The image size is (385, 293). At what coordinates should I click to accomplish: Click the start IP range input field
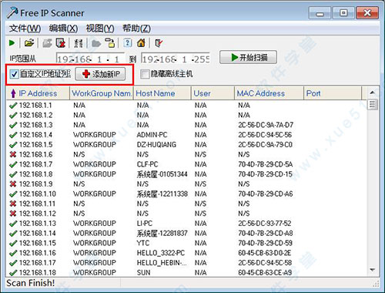tap(90, 59)
